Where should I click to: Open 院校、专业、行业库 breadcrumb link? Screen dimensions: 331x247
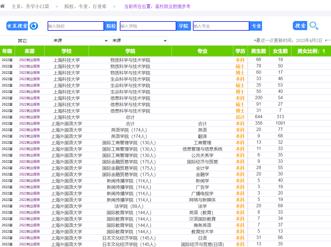tap(86, 6)
